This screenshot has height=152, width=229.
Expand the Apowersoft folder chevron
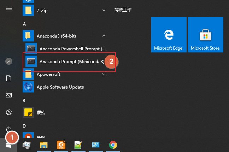(104, 74)
